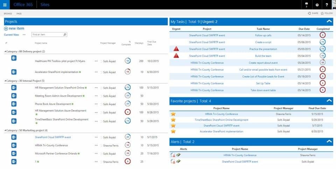The width and height of the screenshot is (336, 169).
Task: Click 55 percent progress circle for Healthcare project
Action: coord(128,61)
